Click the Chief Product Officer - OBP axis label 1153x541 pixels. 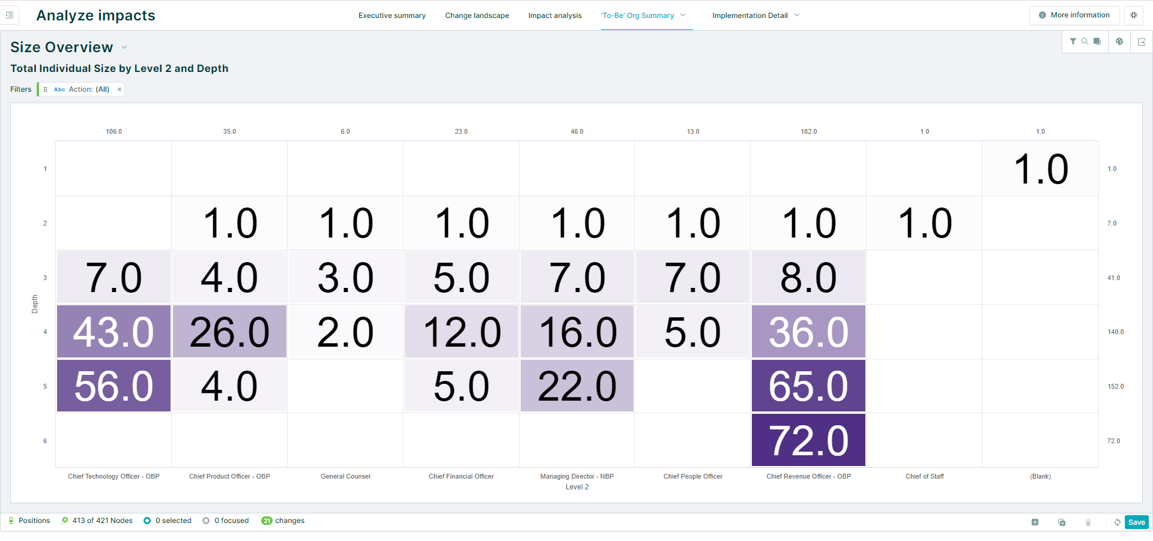pyautogui.click(x=229, y=476)
